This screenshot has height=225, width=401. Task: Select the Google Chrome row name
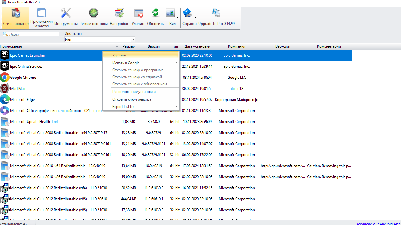[x=23, y=78]
